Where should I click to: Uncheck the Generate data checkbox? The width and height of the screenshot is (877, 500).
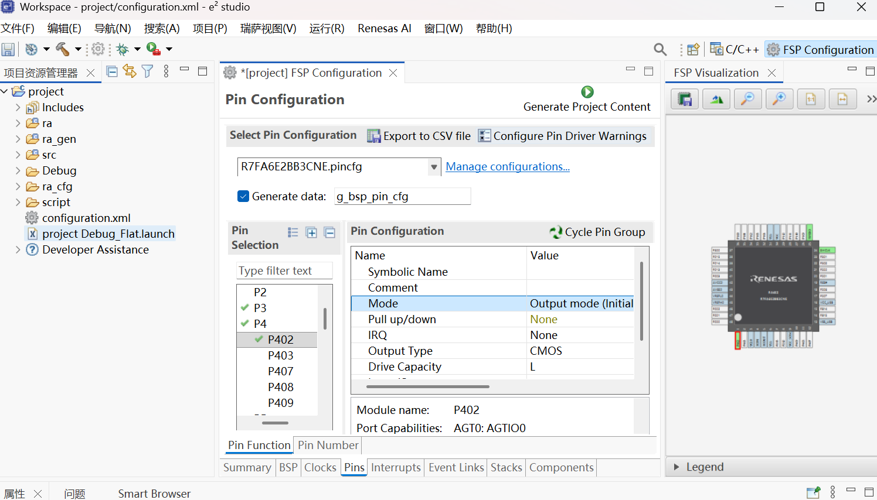(x=243, y=196)
